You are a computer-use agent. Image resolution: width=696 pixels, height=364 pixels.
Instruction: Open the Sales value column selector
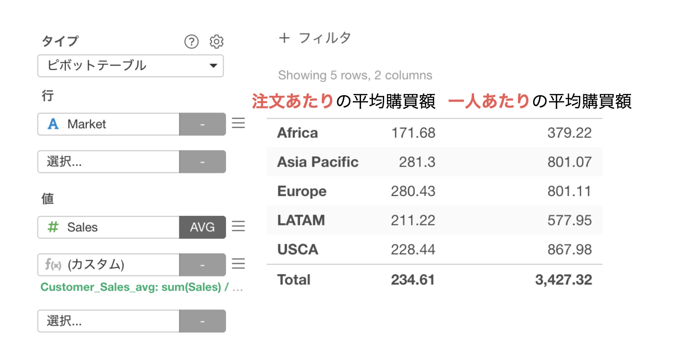pos(108,227)
